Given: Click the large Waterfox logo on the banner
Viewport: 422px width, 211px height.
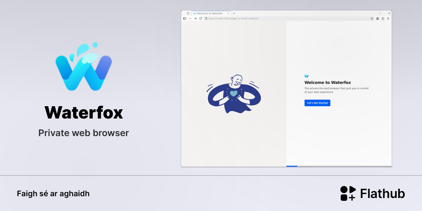Looking at the screenshot, I should tap(84, 66).
